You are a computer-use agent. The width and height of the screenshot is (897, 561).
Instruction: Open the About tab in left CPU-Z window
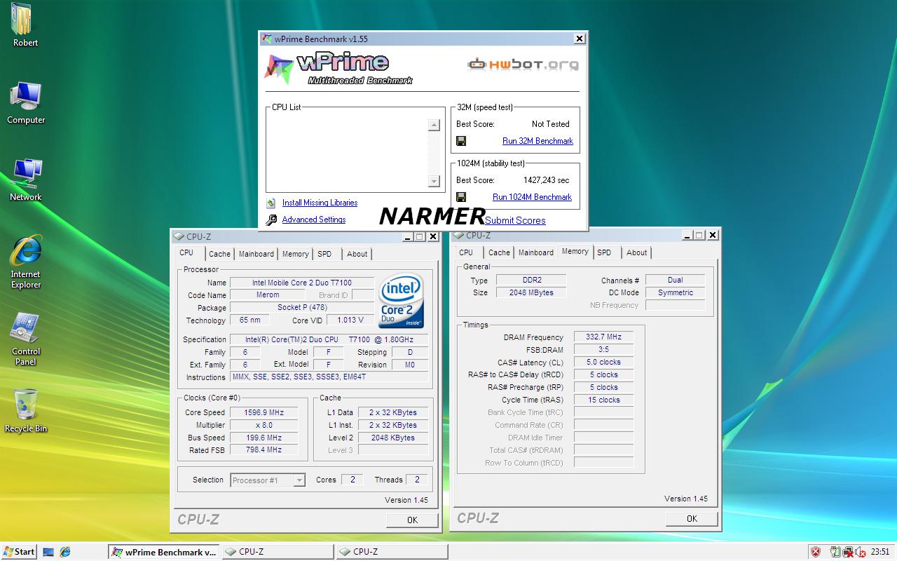357,254
